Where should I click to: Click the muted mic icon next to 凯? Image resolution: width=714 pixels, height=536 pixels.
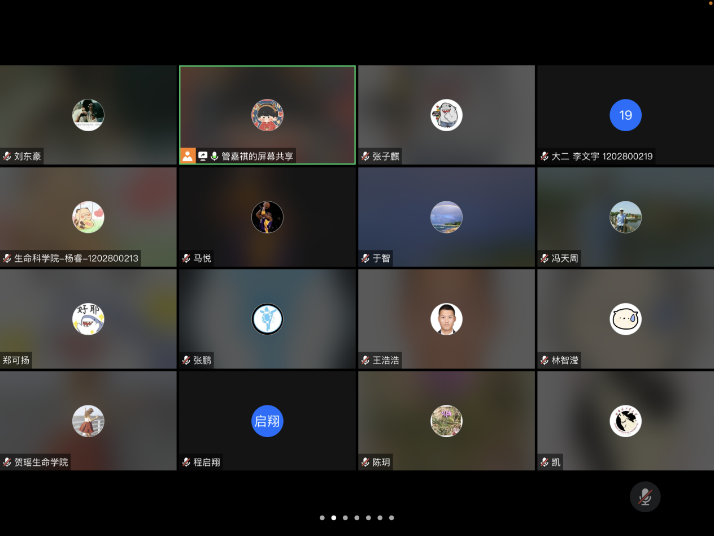545,462
